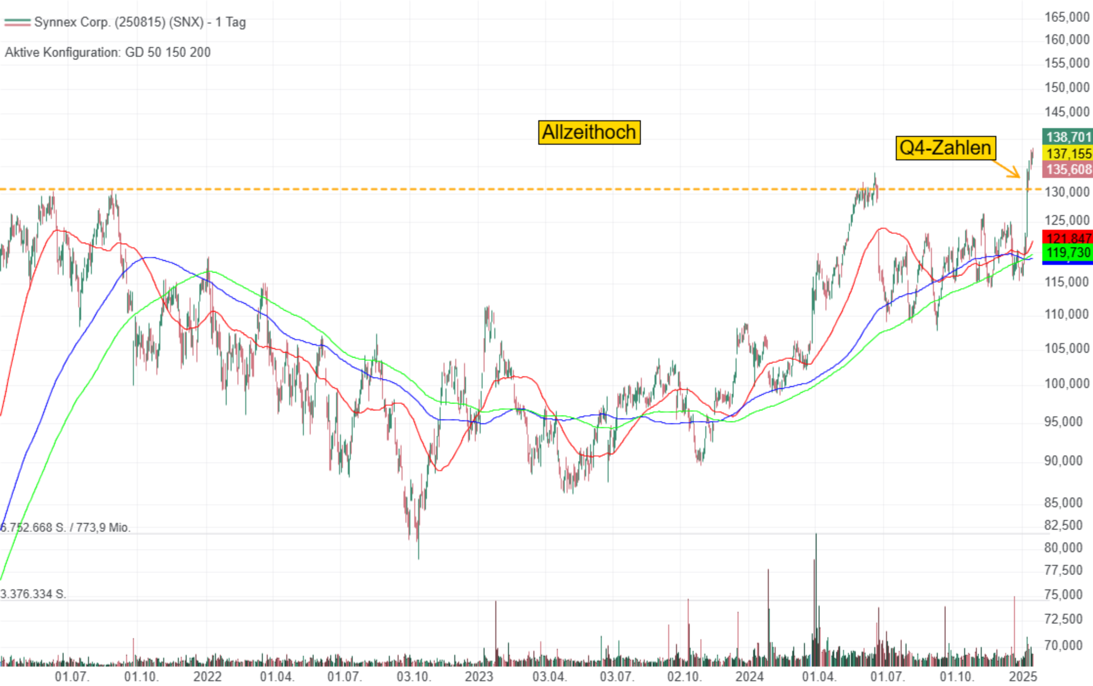This screenshot has height=686, width=1093.
Task: Click 'Aktive Konfiguration: GD 50 150 200' text
Action: click(107, 52)
